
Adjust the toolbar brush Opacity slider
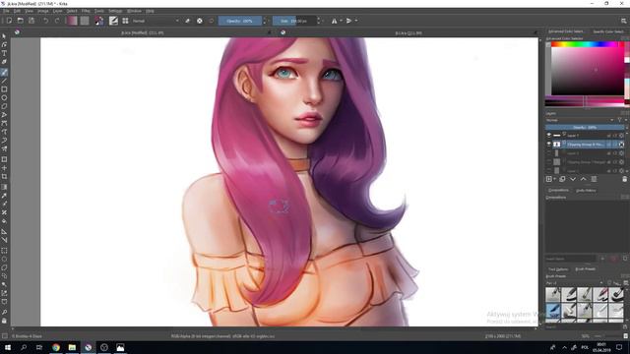coord(240,21)
